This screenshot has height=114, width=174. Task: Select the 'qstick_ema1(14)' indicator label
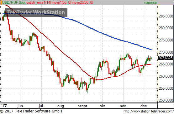pos(39,2)
